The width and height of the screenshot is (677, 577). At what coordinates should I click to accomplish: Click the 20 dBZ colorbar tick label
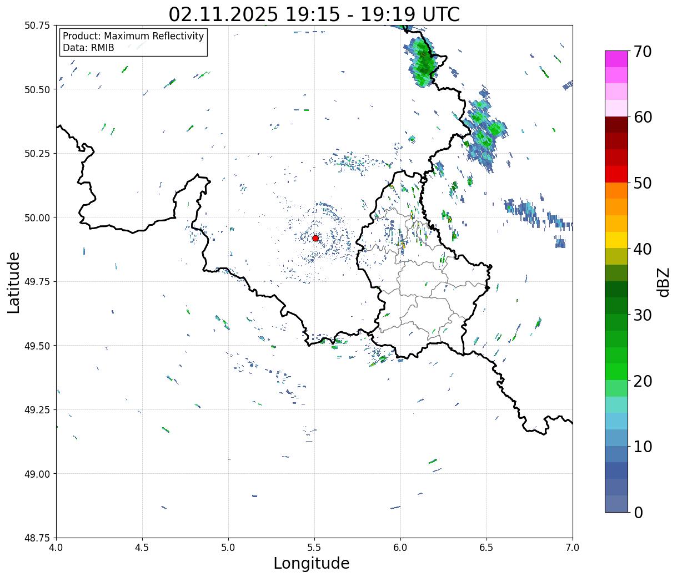point(643,381)
